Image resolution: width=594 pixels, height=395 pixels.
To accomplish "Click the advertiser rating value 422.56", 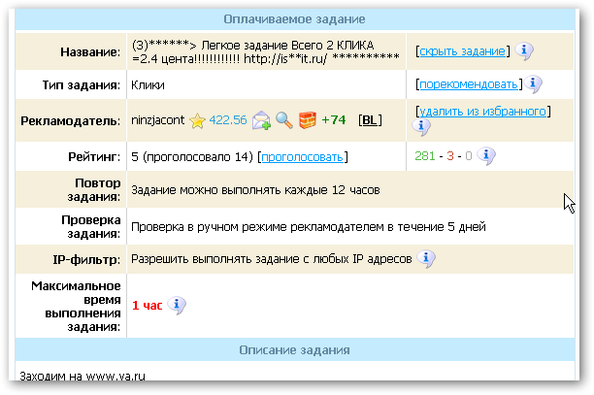I will tap(227, 120).
